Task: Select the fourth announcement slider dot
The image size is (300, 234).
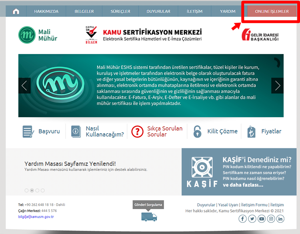Action: pos(43,190)
